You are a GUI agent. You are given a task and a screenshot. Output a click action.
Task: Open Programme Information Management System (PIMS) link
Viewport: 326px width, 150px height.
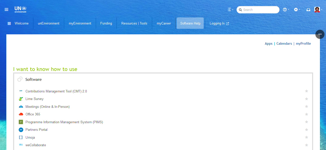pos(64,122)
